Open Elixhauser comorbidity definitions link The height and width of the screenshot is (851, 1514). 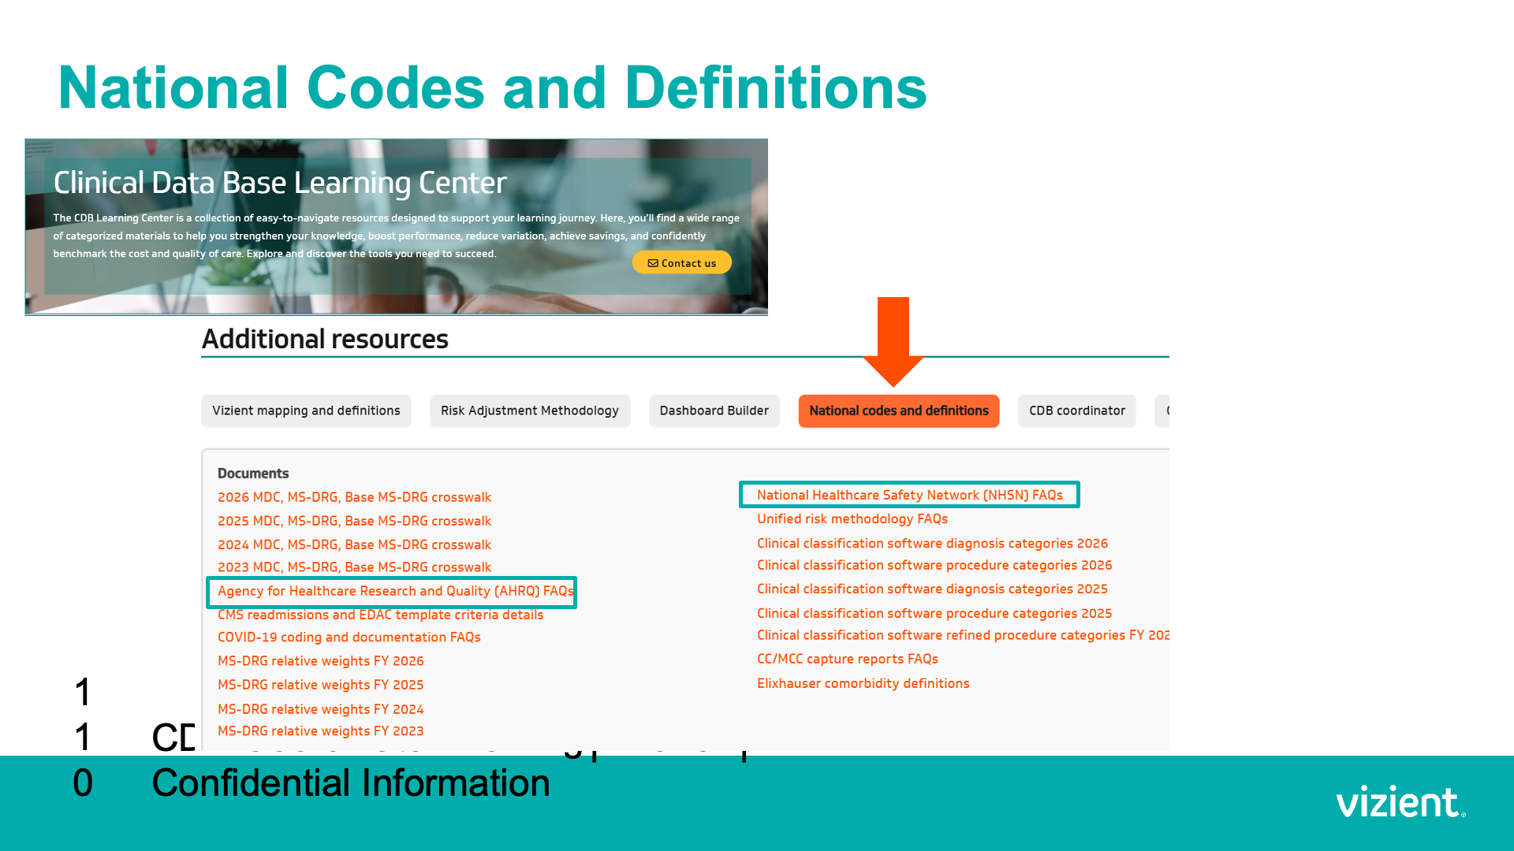863,683
